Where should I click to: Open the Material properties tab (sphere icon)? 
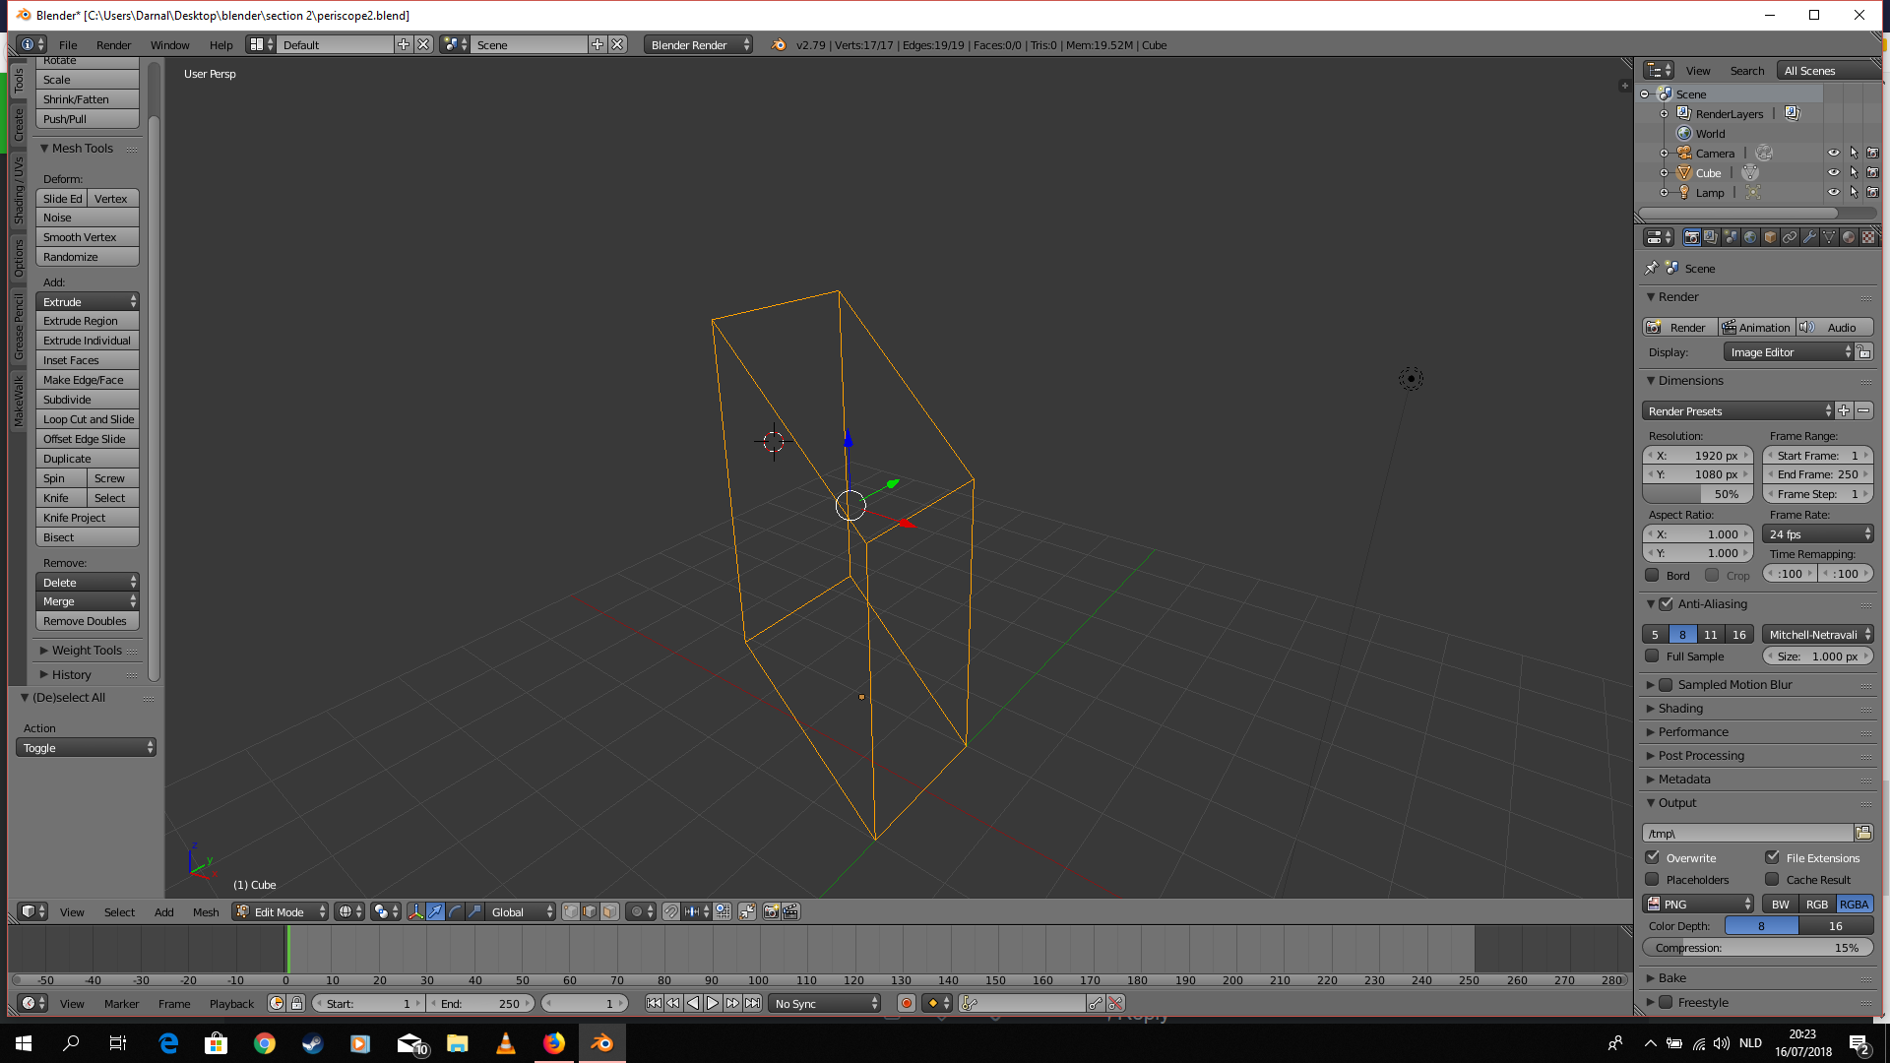pyautogui.click(x=1849, y=237)
